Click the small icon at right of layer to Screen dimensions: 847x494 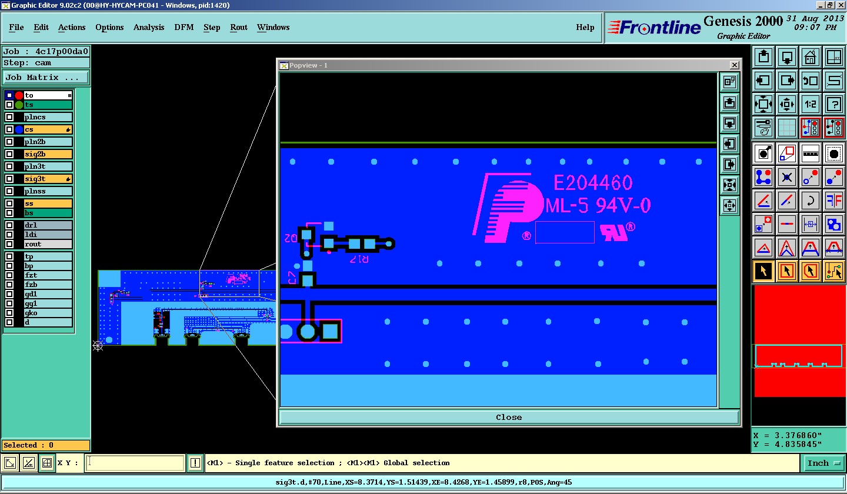[x=69, y=95]
